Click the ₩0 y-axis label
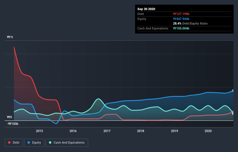 pos(9,117)
